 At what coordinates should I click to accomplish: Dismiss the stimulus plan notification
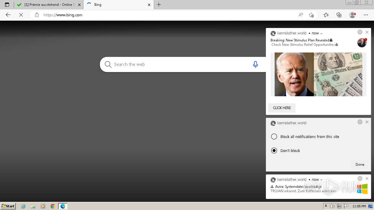[x=367, y=32]
